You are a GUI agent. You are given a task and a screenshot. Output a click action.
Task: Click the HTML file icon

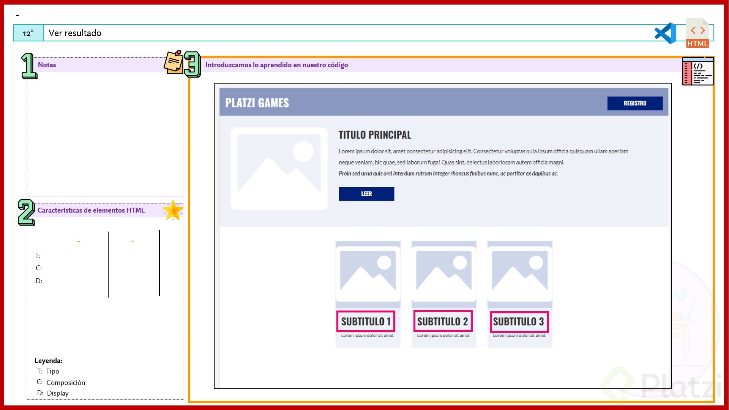pos(697,33)
